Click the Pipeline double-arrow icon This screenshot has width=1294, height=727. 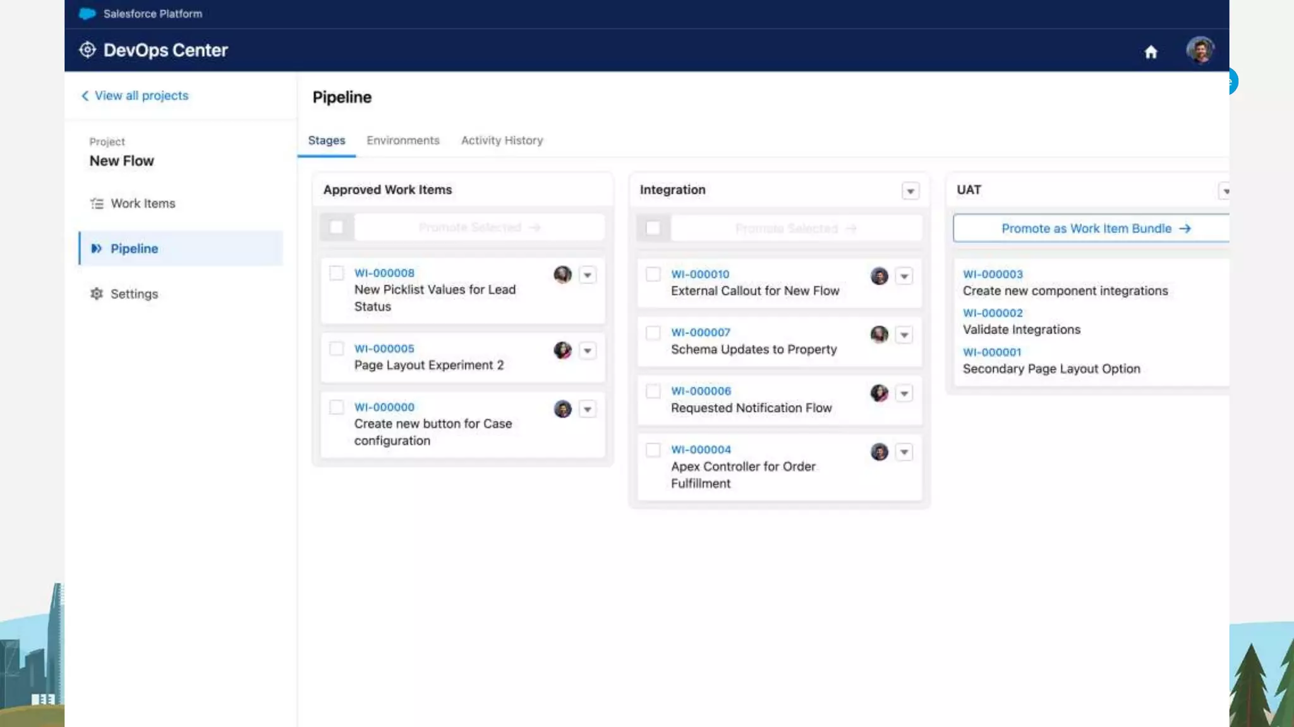point(96,249)
